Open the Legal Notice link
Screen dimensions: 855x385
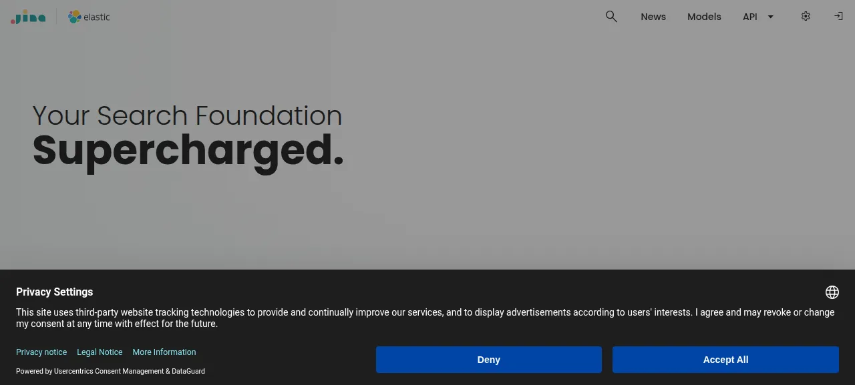(x=100, y=352)
